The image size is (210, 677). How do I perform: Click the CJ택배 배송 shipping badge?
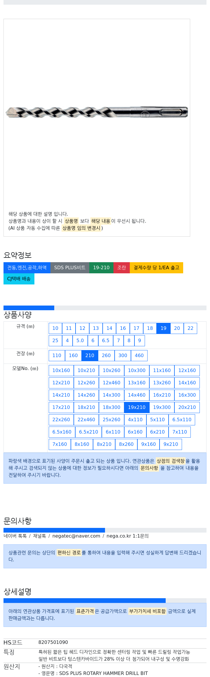[x=19, y=279]
